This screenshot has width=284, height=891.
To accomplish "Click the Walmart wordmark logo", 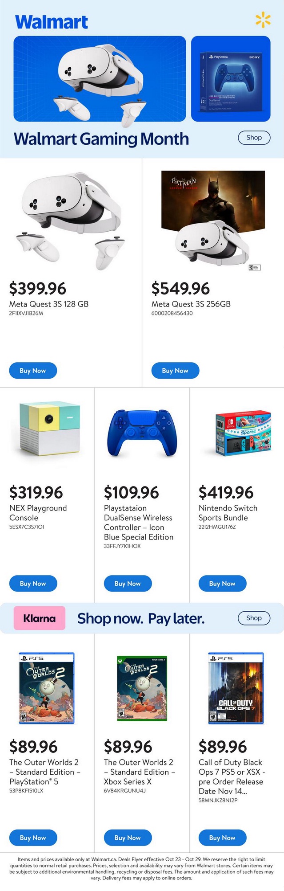I will click(x=52, y=22).
